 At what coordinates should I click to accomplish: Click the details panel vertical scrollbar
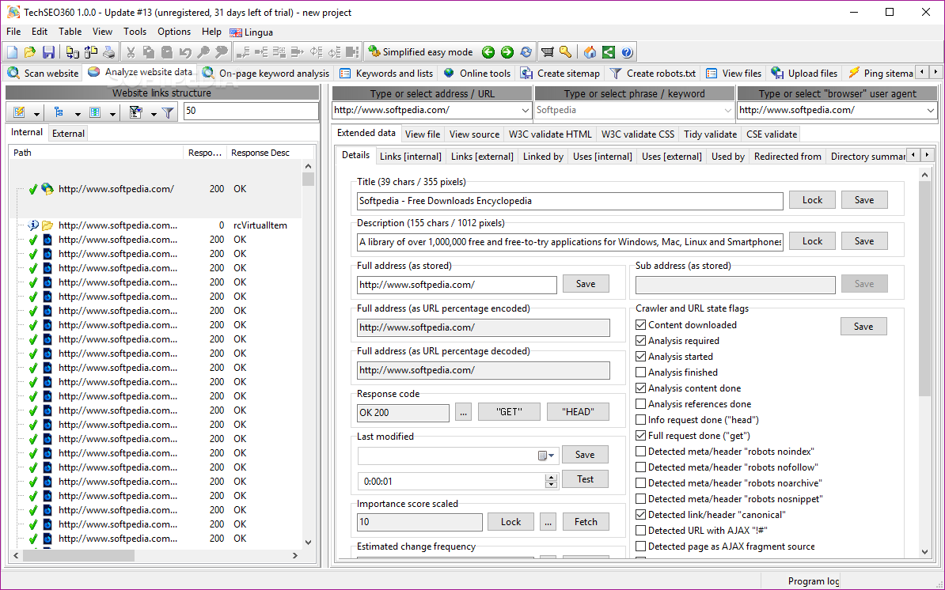point(924,289)
